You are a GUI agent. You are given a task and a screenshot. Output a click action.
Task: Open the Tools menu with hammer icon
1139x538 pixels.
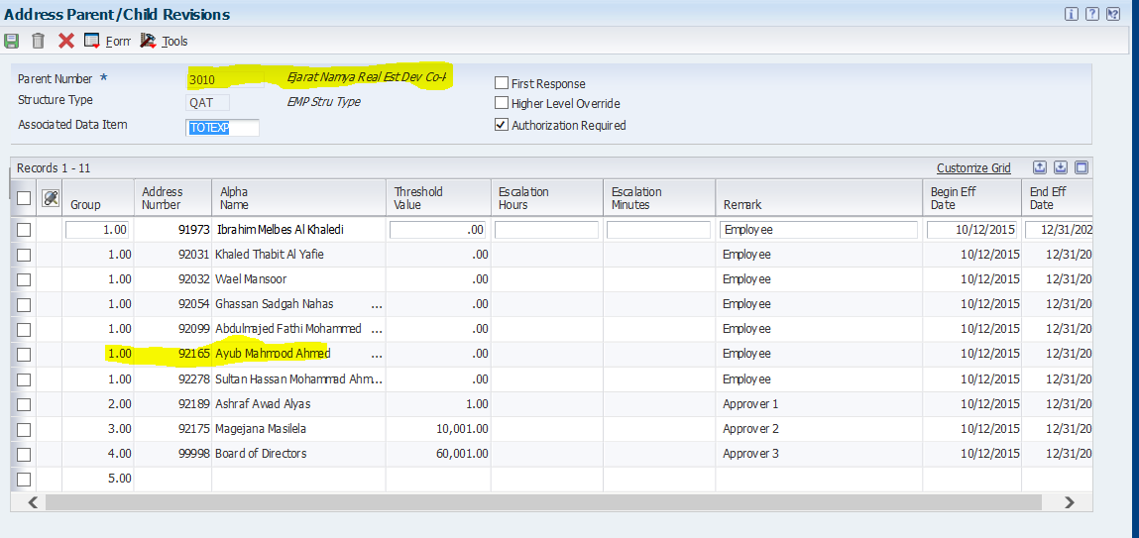(x=165, y=41)
